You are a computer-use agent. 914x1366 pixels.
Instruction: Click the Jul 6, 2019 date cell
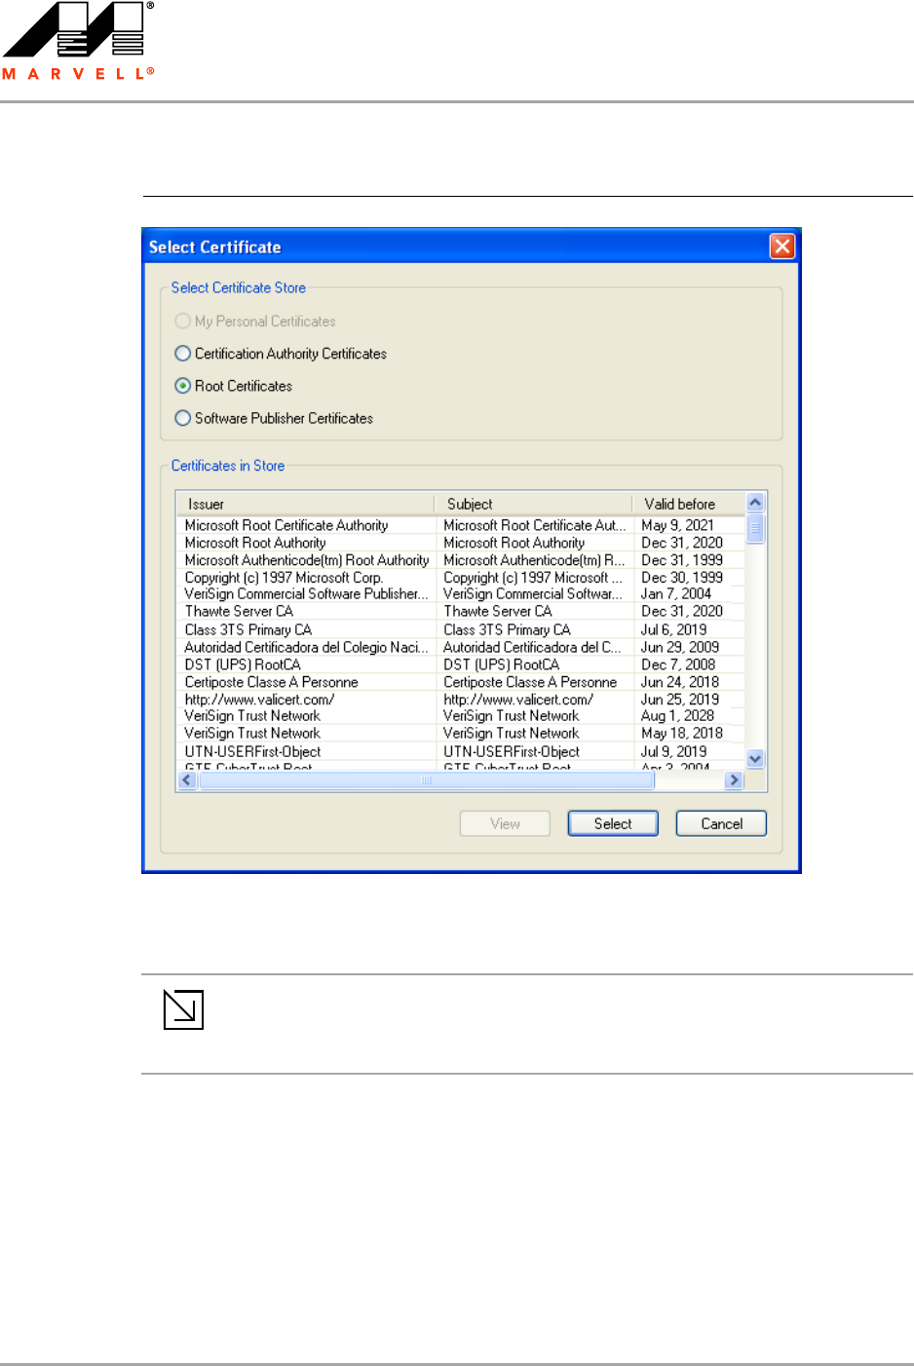[673, 629]
